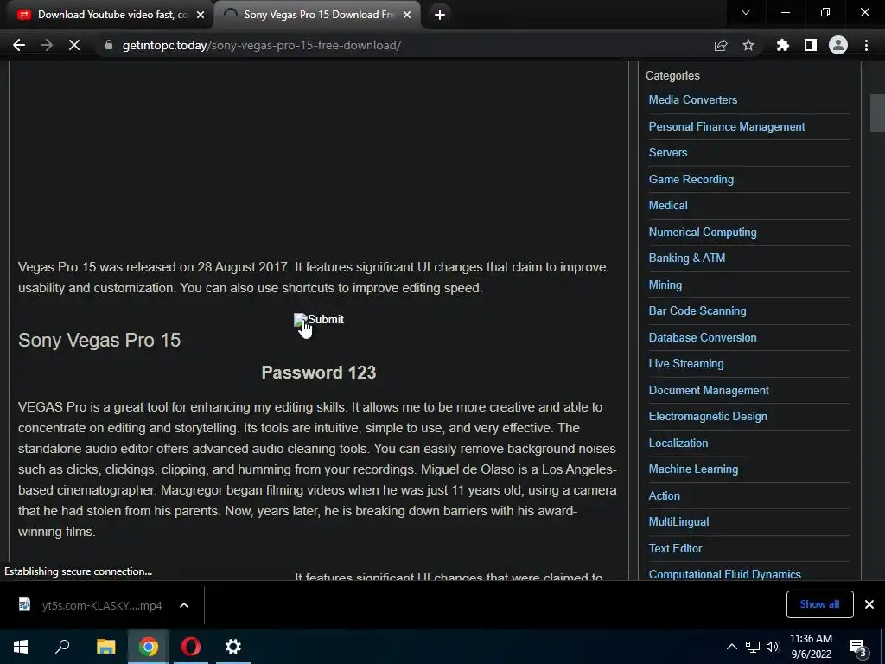Click the network tray icon
Image resolution: width=885 pixels, height=664 pixels.
753,647
